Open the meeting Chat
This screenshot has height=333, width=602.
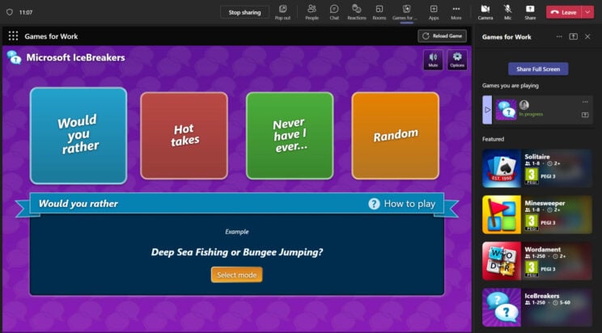point(334,12)
